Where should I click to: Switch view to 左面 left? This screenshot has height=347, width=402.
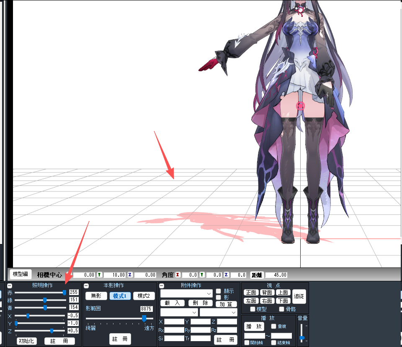251,301
